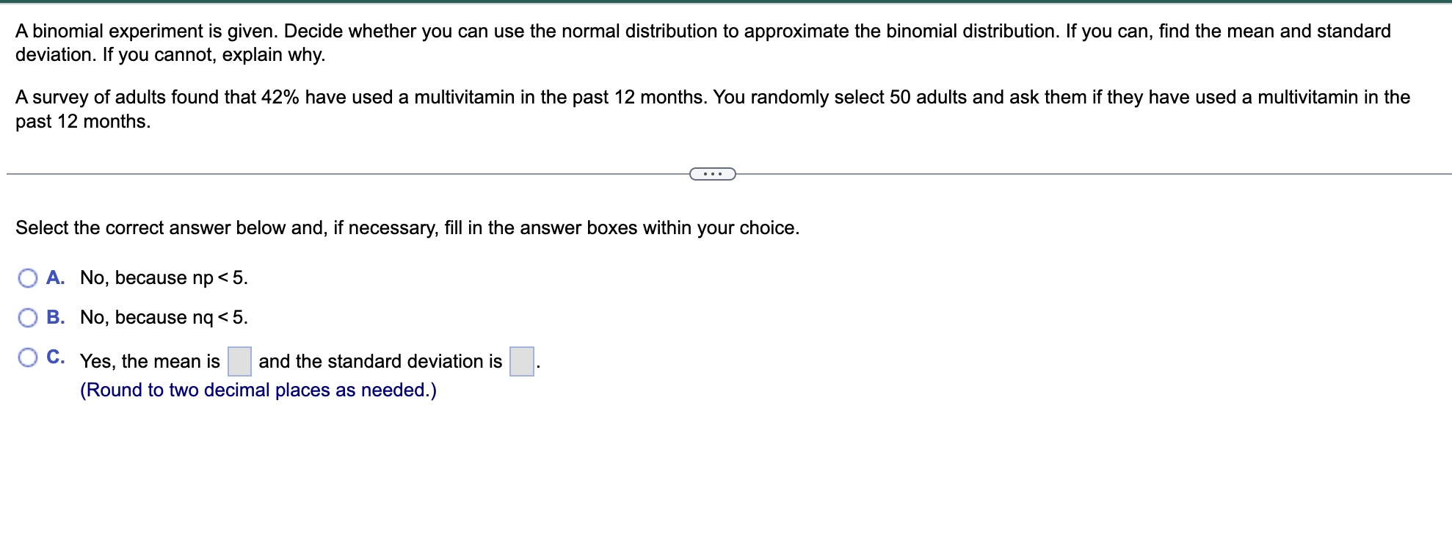Click the blue letter 'C.' option marker
The image size is (1452, 538).
(x=56, y=357)
